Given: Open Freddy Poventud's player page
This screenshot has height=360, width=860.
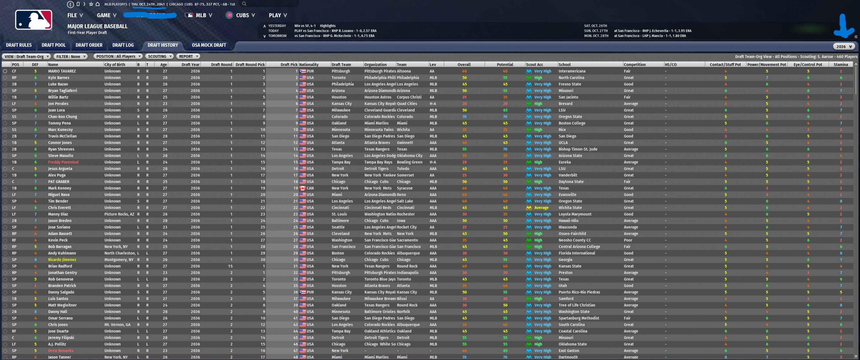Looking at the screenshot, I should click(x=63, y=162).
